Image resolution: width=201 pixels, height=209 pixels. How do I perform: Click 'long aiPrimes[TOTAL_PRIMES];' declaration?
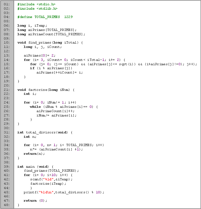pos(47,30)
